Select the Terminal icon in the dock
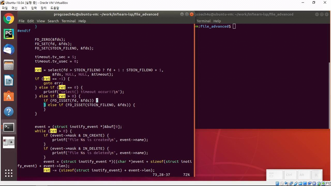 click(9, 127)
